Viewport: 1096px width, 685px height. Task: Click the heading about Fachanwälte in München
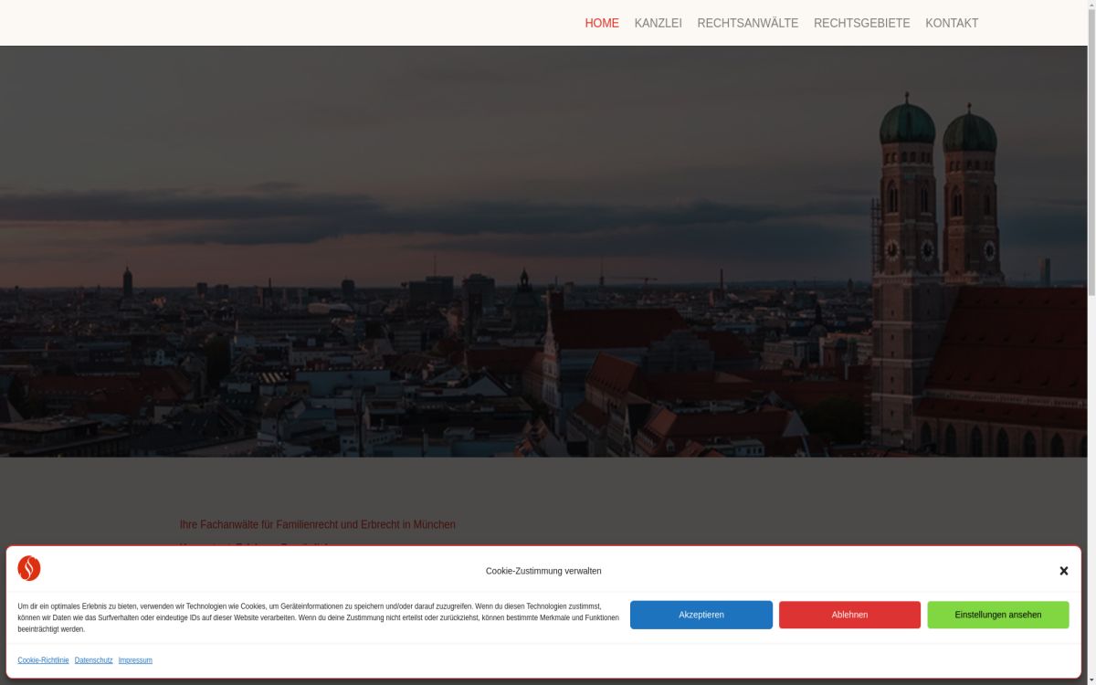click(x=318, y=524)
